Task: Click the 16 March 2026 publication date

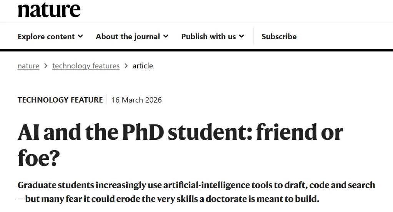Action: click(x=137, y=100)
